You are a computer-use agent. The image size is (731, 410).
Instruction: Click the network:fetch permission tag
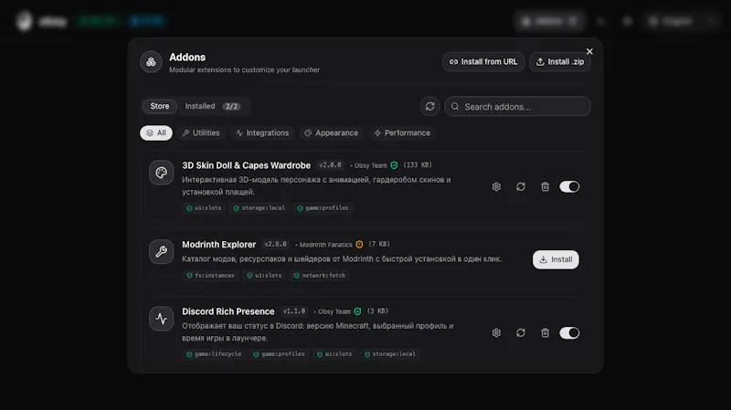320,276
